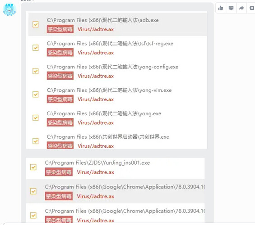Viewport: 255px width, 225px height.
Task: Click the partially visible icon after share
Action: coord(252,8)
